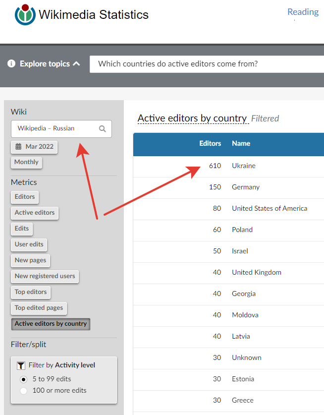
Task: Click the Wikipedia – Russian wiki field
Action: [x=61, y=129]
